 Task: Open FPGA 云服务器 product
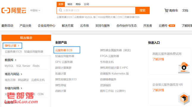109,56
